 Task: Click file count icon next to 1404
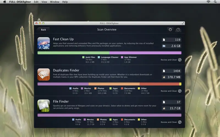click(164, 71)
